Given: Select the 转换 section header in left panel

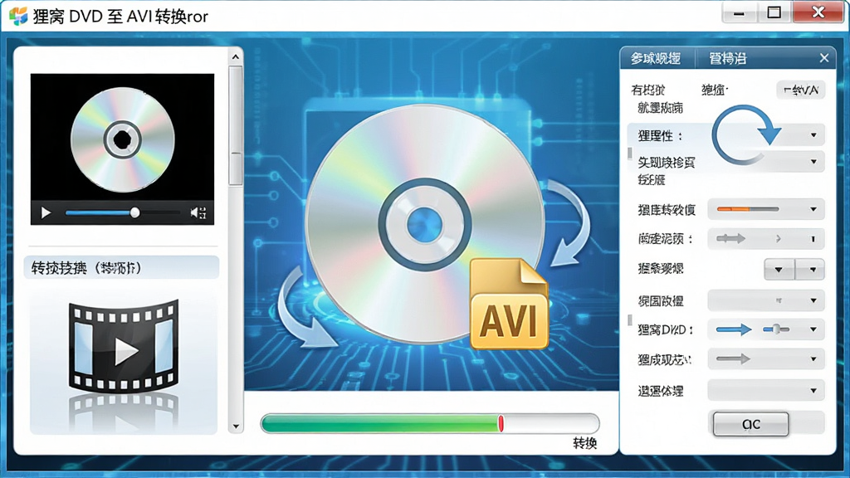Looking at the screenshot, I should [121, 268].
